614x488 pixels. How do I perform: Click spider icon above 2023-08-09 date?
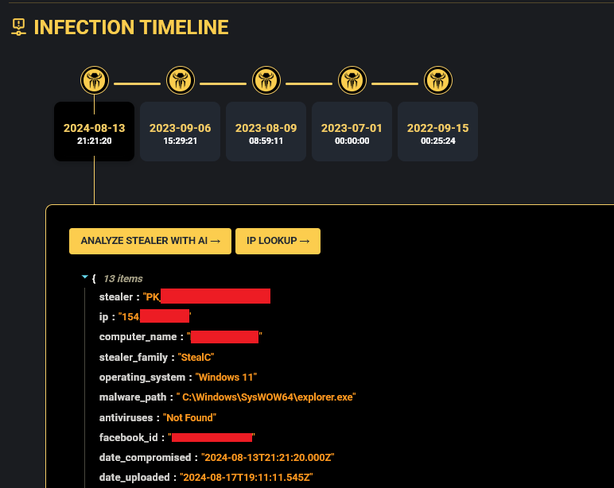point(266,80)
